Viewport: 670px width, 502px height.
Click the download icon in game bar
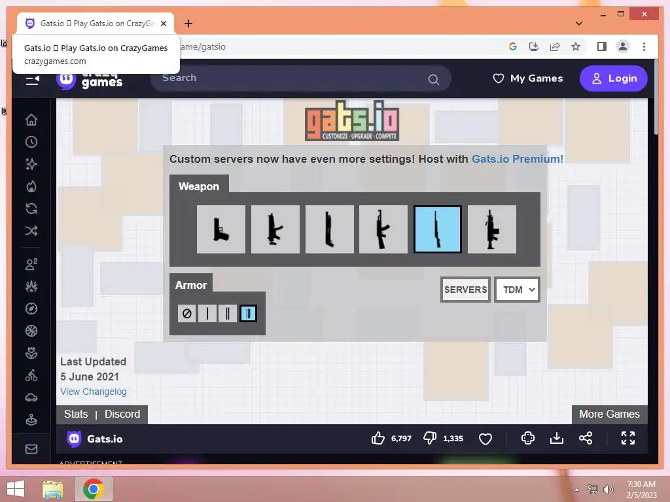[x=556, y=438]
